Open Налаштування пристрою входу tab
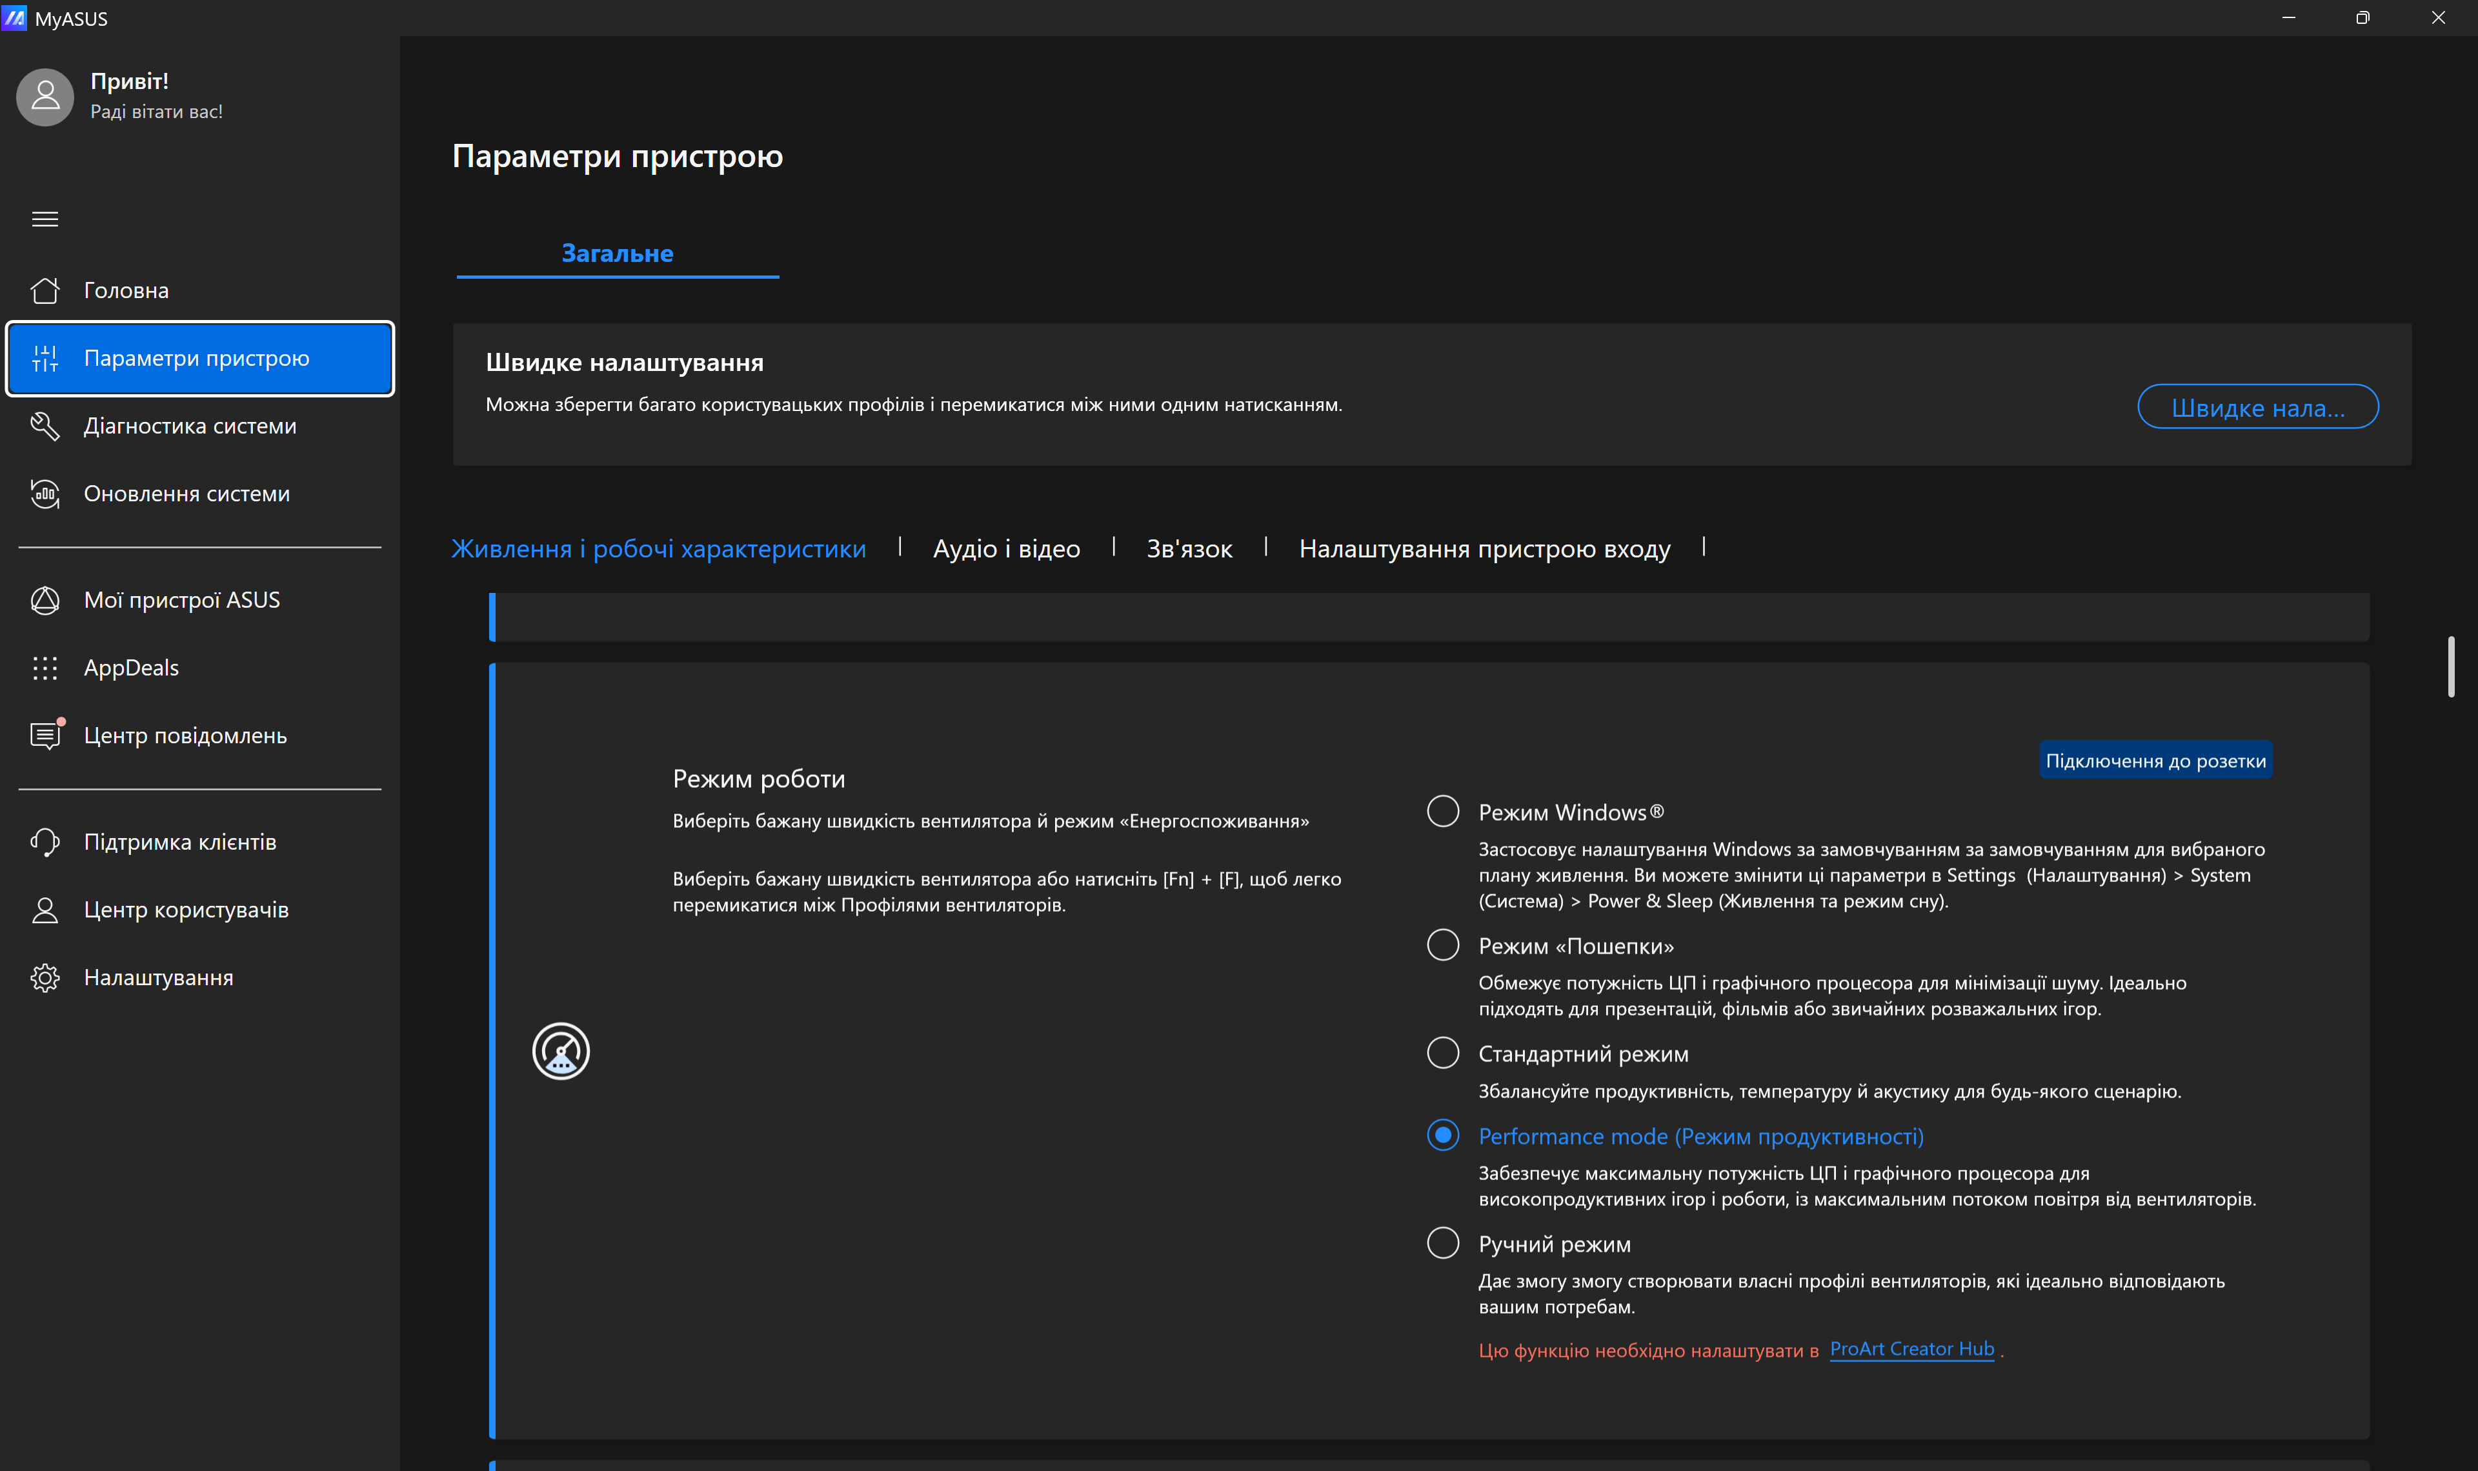2478x1471 pixels. (1484, 548)
